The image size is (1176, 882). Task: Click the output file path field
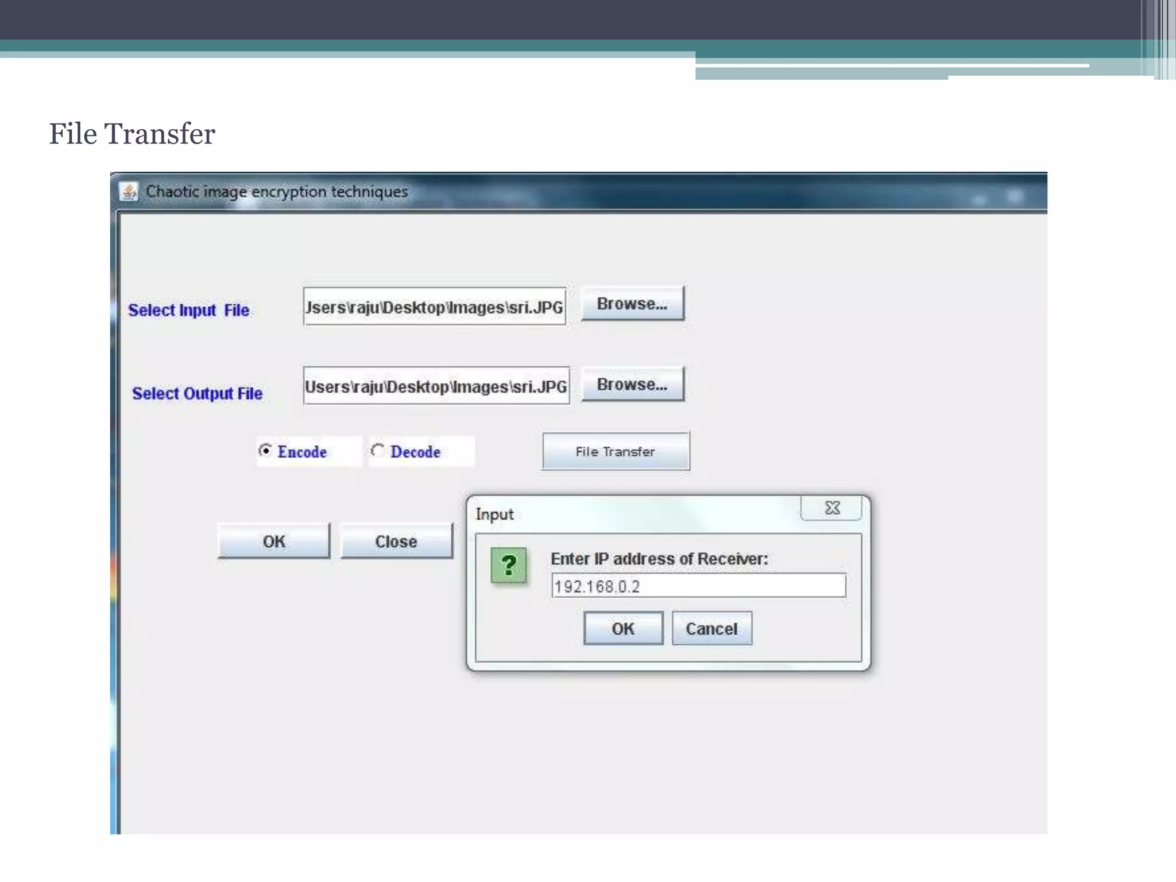pos(436,386)
